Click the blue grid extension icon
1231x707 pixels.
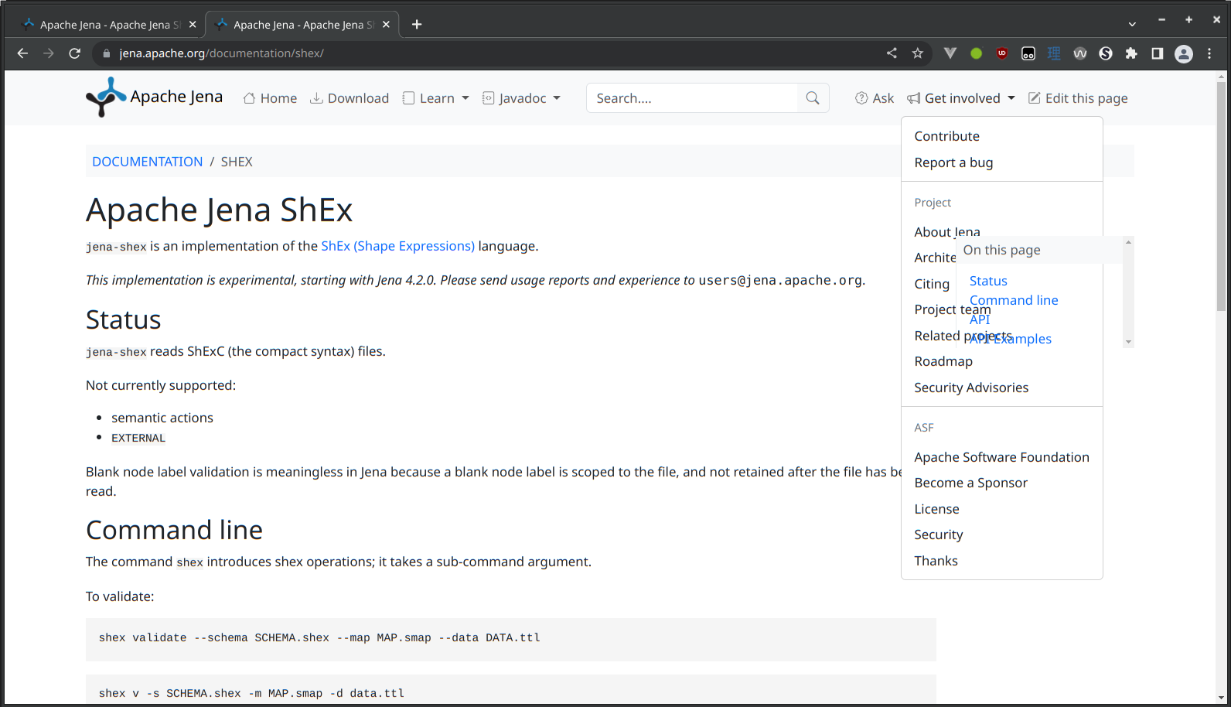[x=1054, y=53]
